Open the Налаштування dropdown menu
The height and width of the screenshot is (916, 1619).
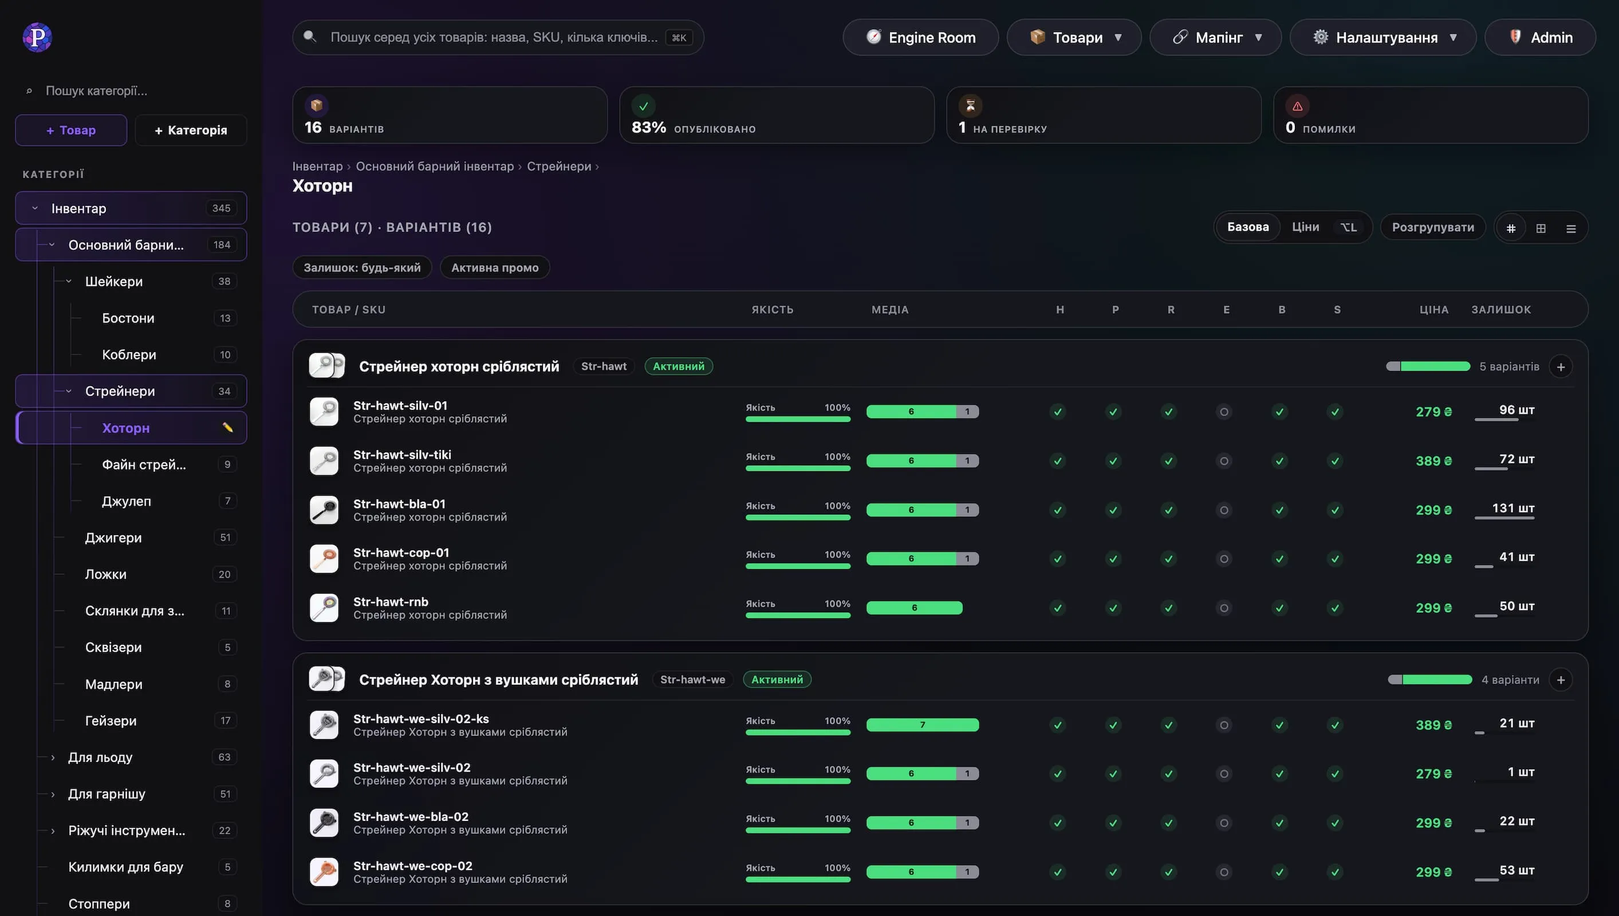1383,38
